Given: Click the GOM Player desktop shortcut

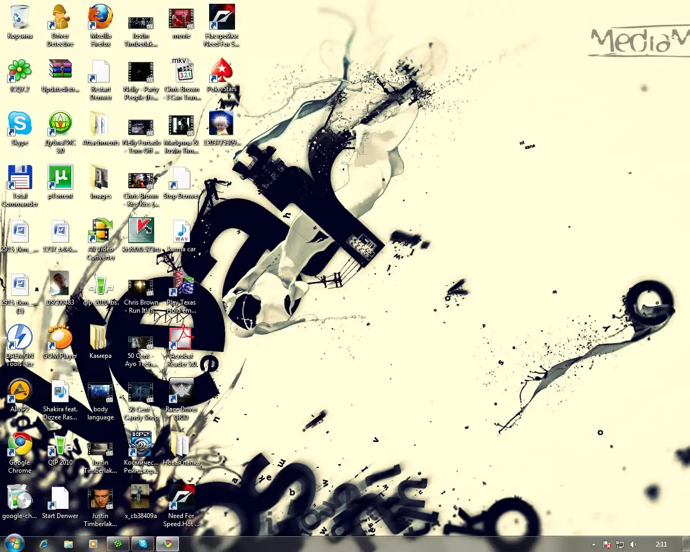Looking at the screenshot, I should pos(60,340).
